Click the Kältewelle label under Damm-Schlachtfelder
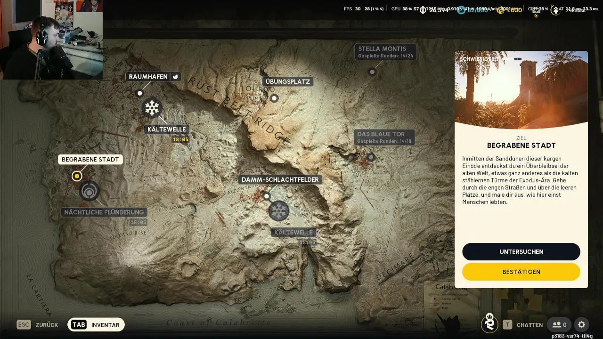Viewport: 603px width, 339px height. [293, 233]
